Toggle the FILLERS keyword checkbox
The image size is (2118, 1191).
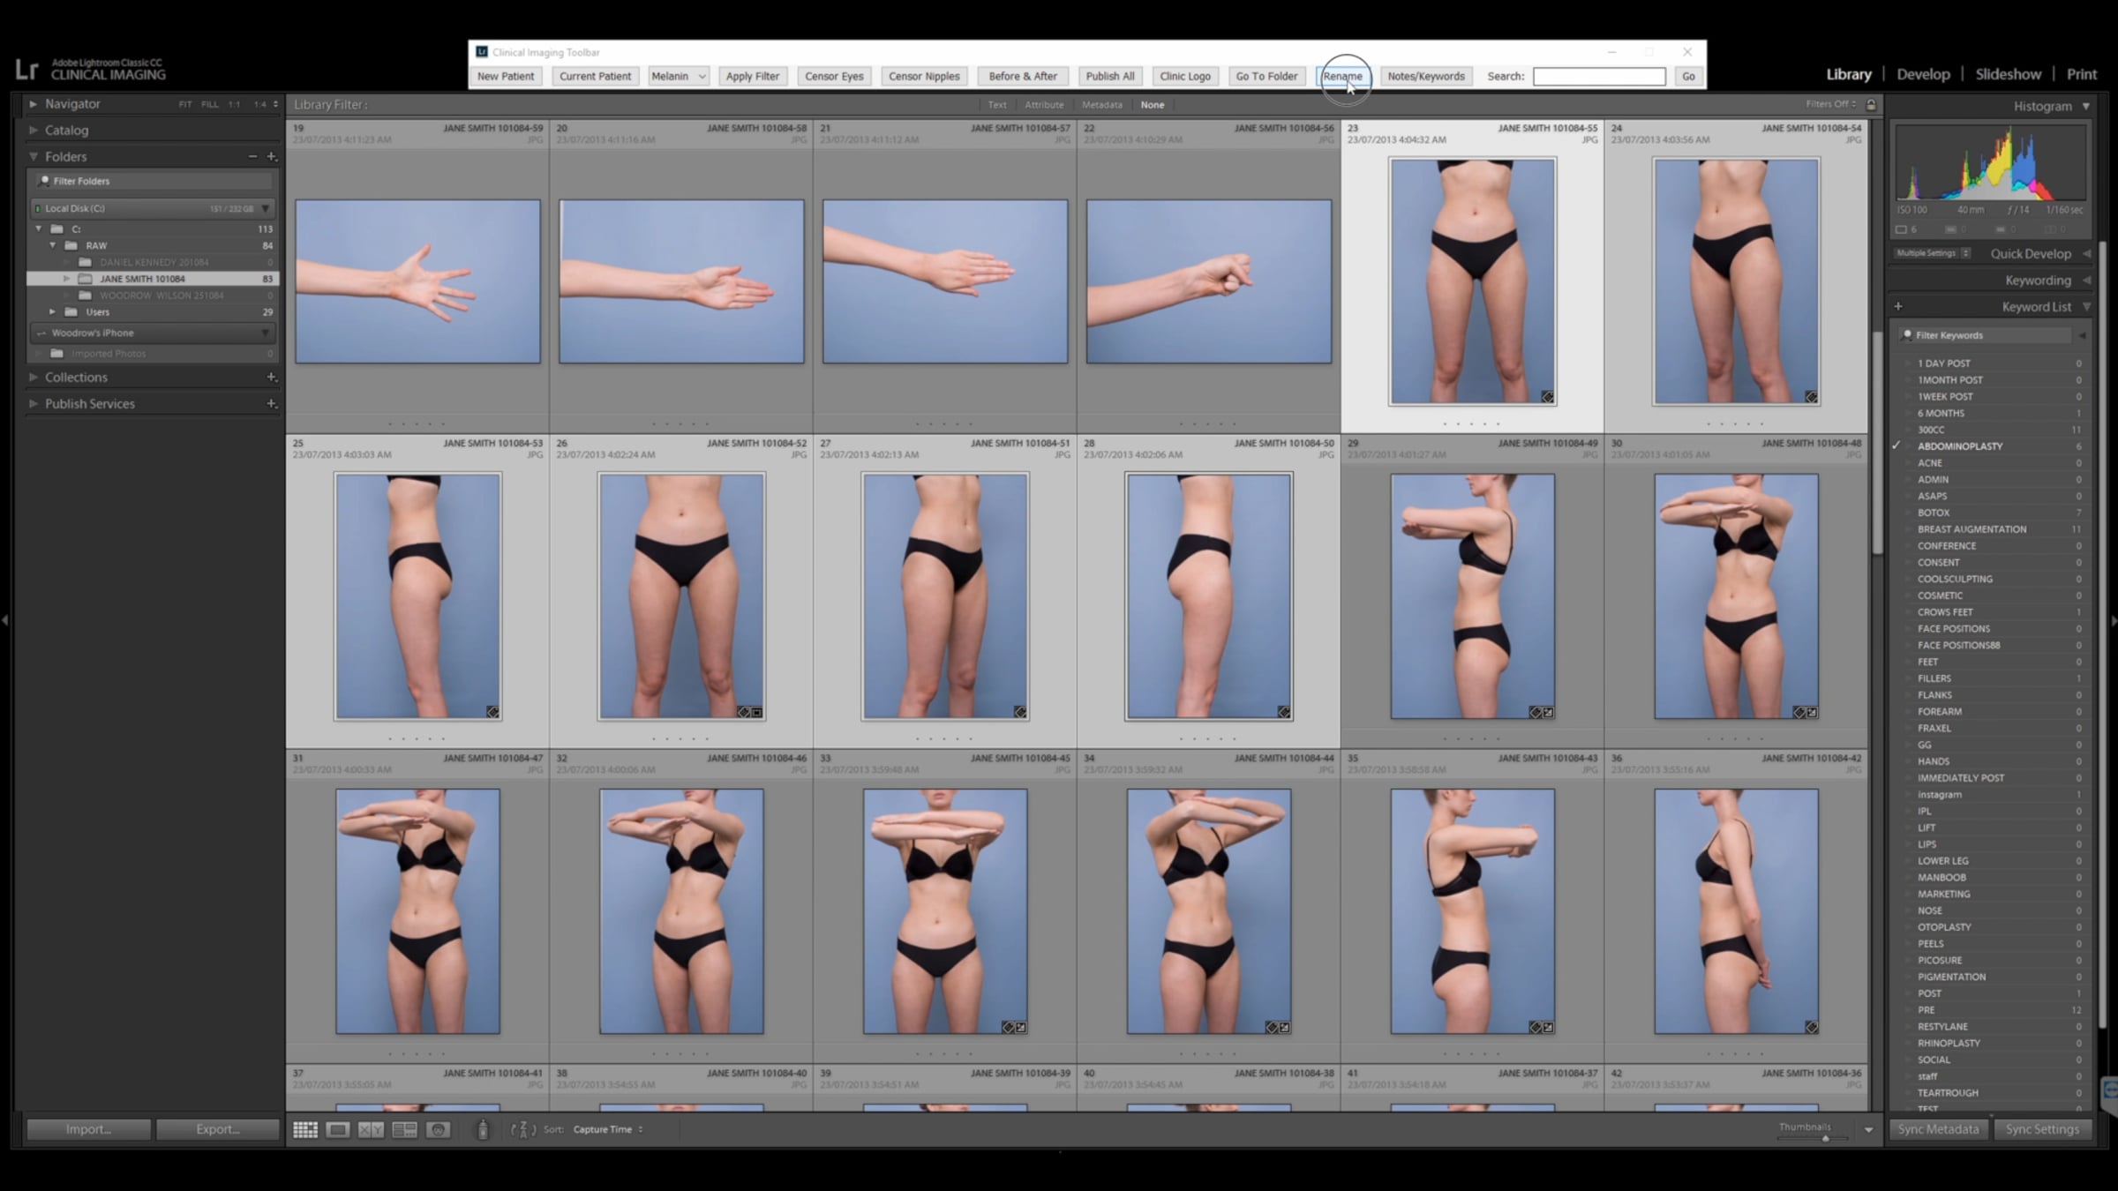[x=1896, y=678]
